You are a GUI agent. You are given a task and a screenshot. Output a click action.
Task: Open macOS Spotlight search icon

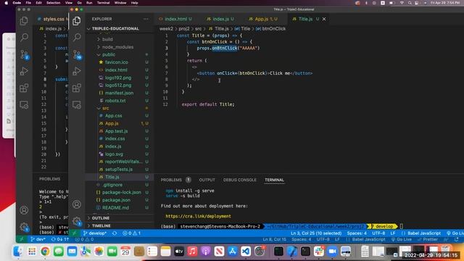tap(410, 3)
